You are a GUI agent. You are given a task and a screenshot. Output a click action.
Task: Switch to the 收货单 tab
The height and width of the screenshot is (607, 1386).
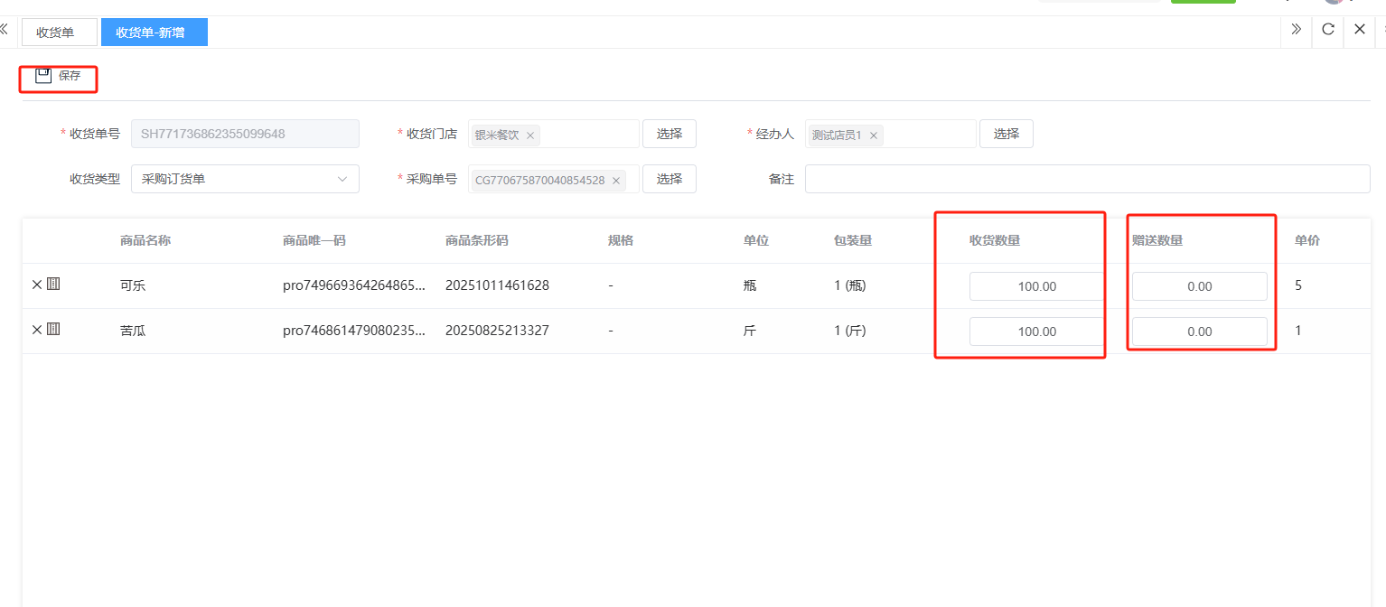[x=56, y=33]
